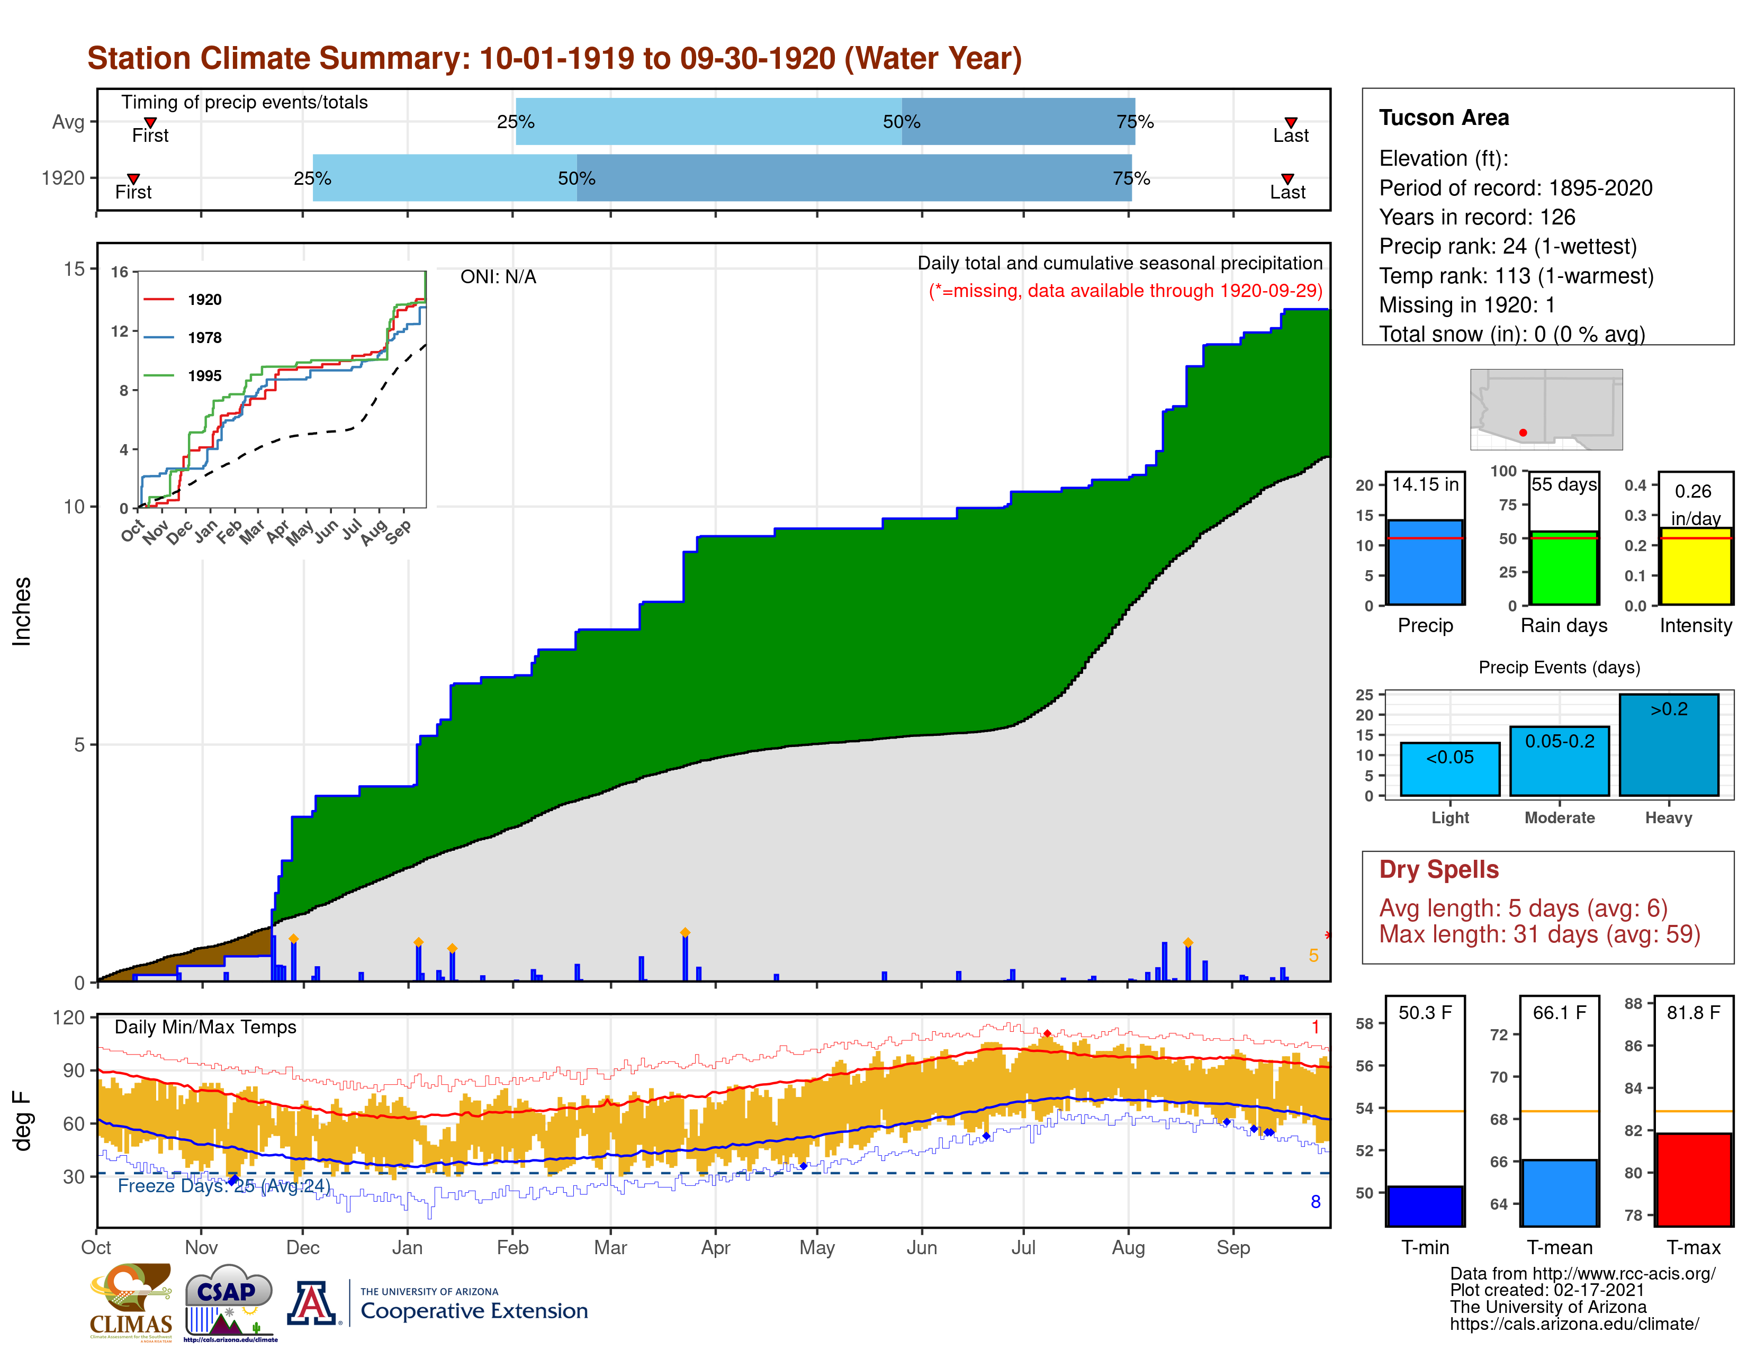
Task: Click the '50.3 F' T-min value
Action: click(x=1425, y=1012)
